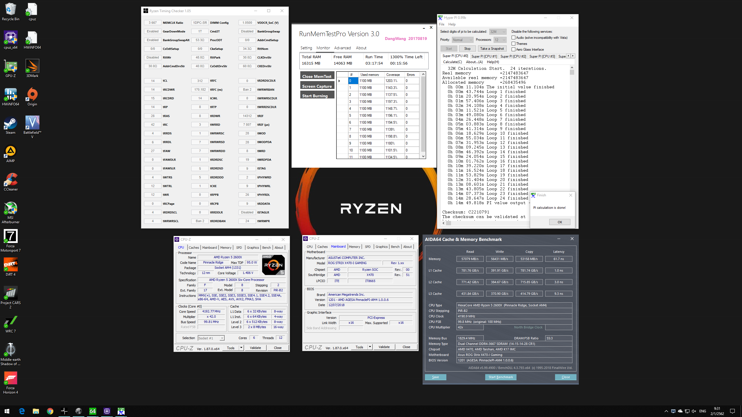Show hidden system tray icons
742x417 pixels.
(x=666, y=411)
